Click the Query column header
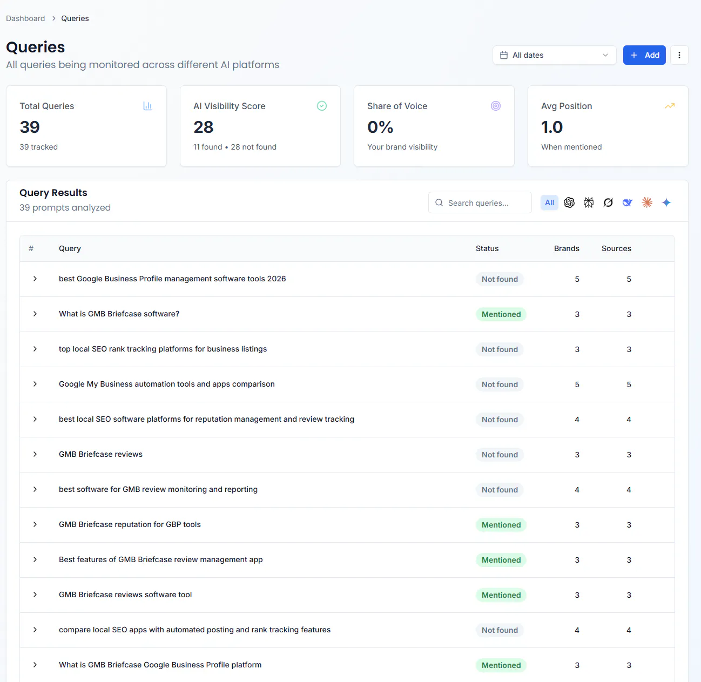 pos(70,248)
